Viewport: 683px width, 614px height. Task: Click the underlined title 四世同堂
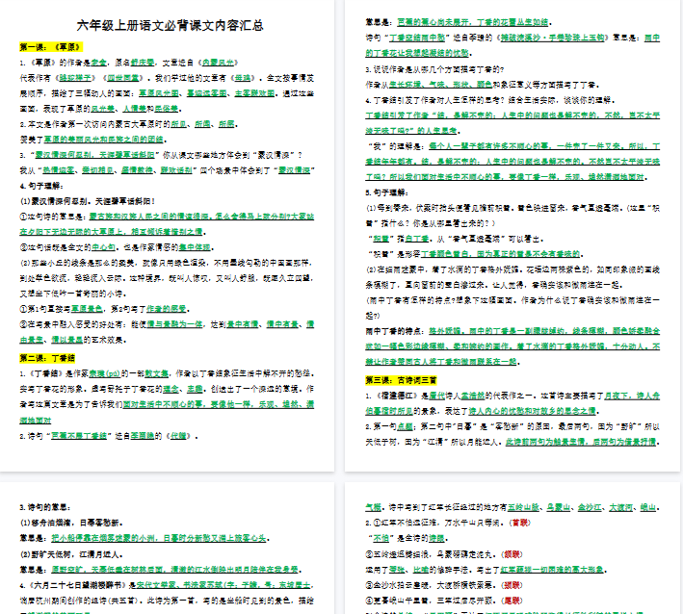tap(123, 78)
